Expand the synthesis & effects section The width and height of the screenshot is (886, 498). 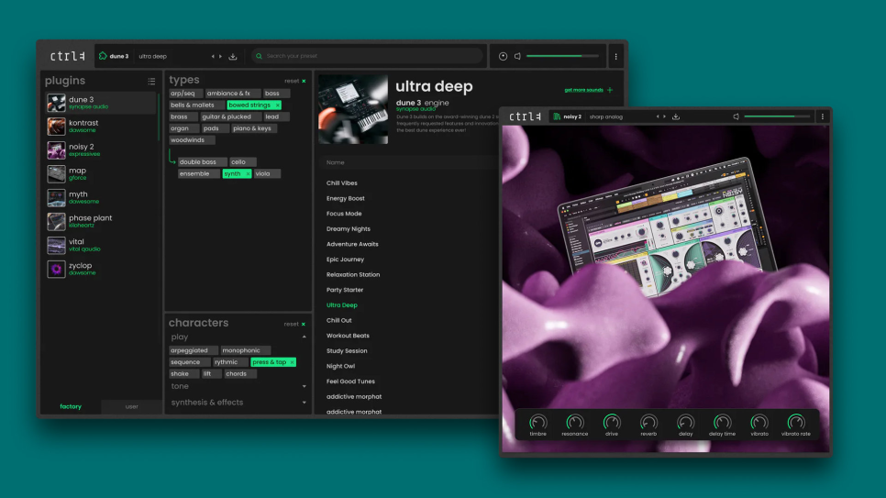coord(304,403)
